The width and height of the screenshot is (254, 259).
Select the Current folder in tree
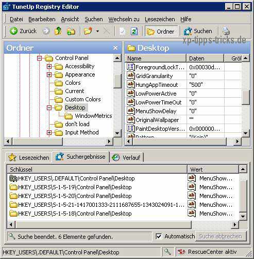[74, 91]
